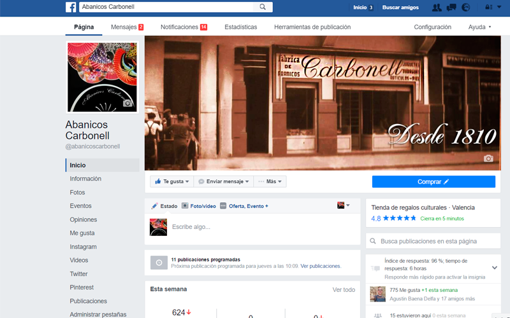This screenshot has height=318, width=510.
Task: Expand the response rate chevron
Action: (495, 268)
